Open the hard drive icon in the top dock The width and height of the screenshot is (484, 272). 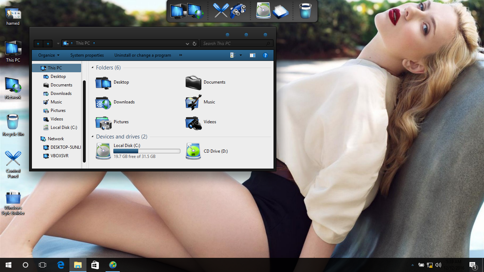(263, 11)
